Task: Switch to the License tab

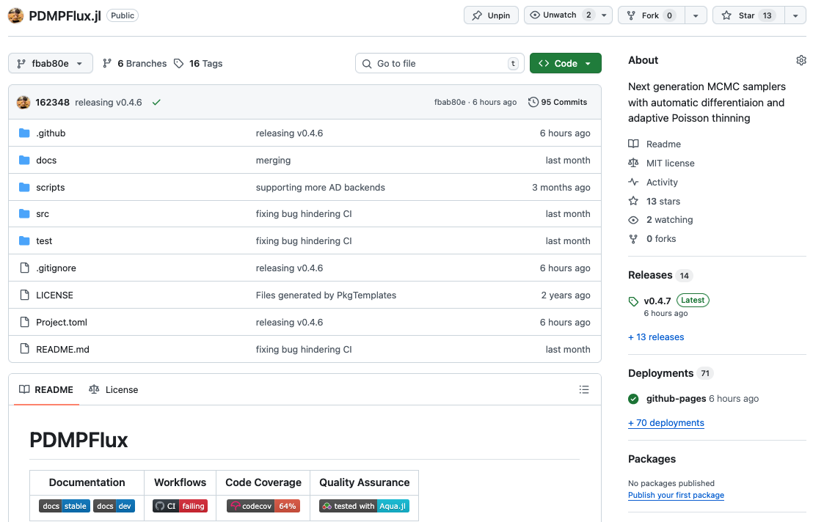Action: [114, 389]
